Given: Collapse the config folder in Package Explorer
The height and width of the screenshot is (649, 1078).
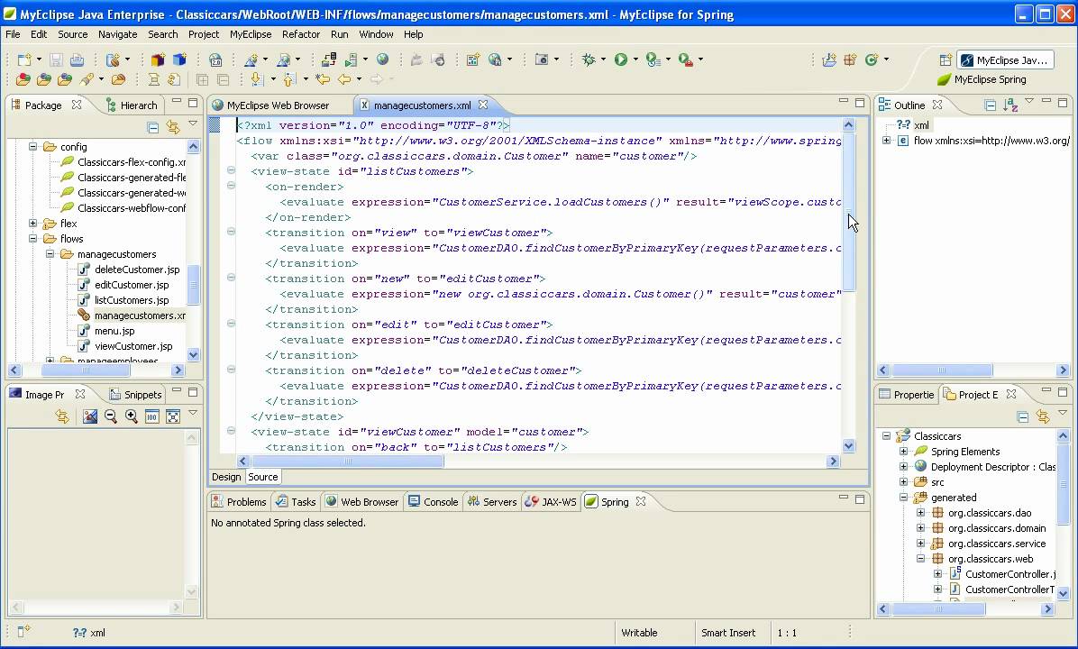Looking at the screenshot, I should pyautogui.click(x=32, y=146).
